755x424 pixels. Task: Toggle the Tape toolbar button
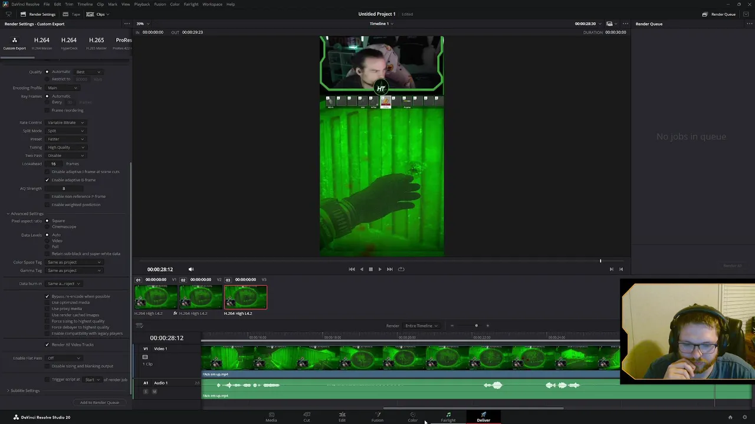pos(73,14)
